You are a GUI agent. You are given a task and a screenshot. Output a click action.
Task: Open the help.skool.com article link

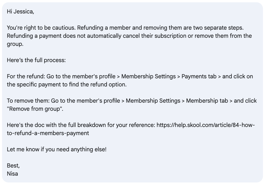coord(206,125)
